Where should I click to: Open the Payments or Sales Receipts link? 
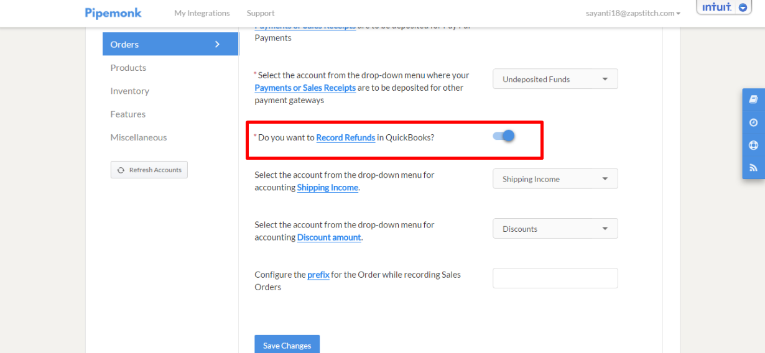click(305, 88)
